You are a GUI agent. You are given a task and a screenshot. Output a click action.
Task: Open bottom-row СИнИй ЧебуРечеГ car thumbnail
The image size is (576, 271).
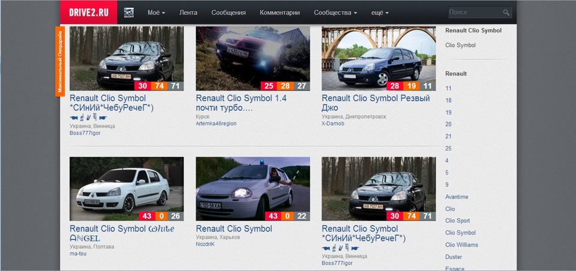[x=379, y=189]
